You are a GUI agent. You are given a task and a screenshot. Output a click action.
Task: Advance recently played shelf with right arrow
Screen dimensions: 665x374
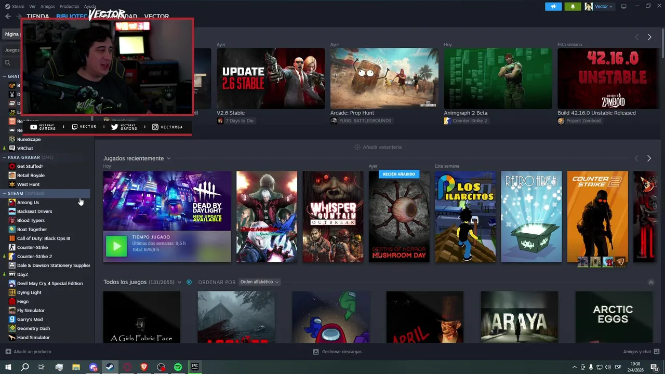coord(649,158)
